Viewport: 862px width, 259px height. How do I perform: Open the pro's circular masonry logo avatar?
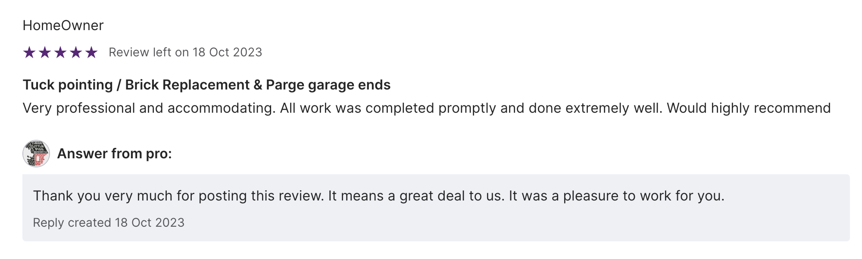pyautogui.click(x=36, y=154)
